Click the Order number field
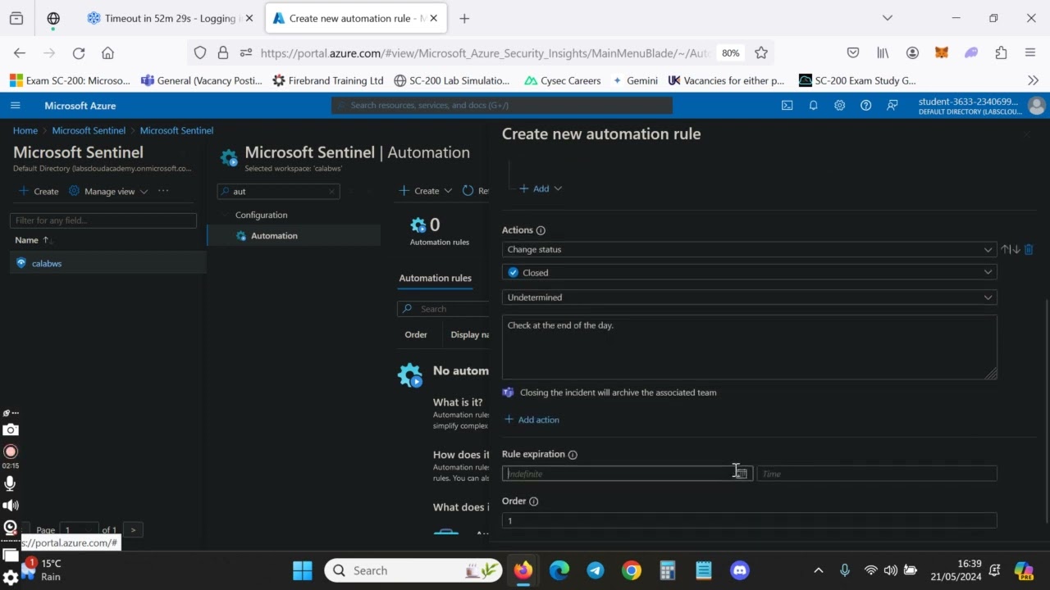The image size is (1050, 590). click(749, 520)
